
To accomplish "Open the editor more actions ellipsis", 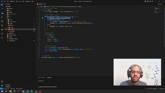I will click(x=163, y=4).
